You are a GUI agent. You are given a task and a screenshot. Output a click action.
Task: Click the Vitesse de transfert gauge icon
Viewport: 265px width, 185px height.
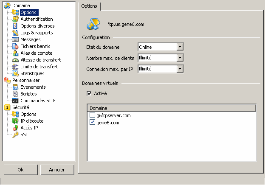[15, 60]
